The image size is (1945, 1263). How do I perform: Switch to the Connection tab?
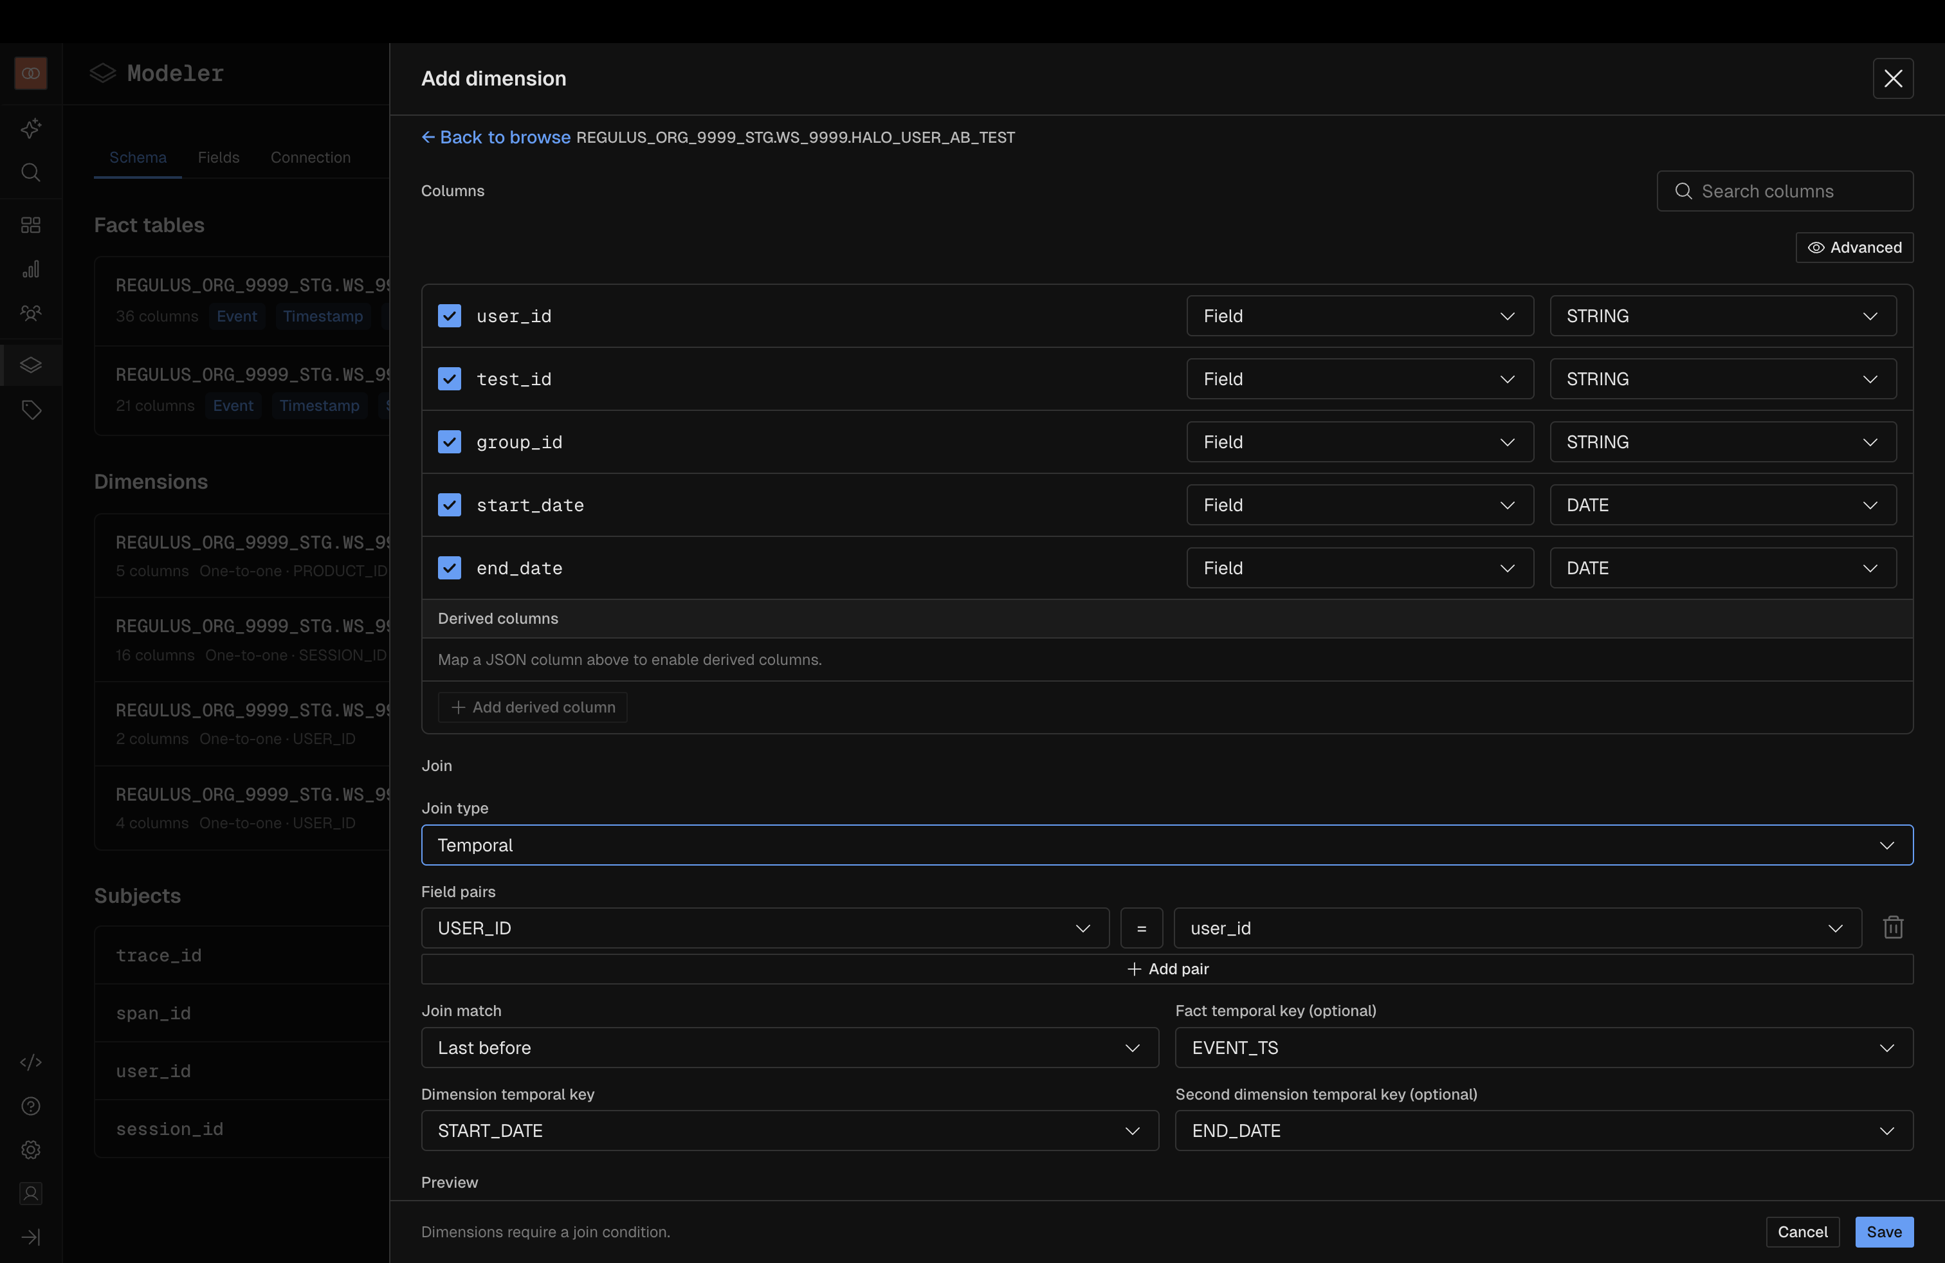pyautogui.click(x=311, y=158)
